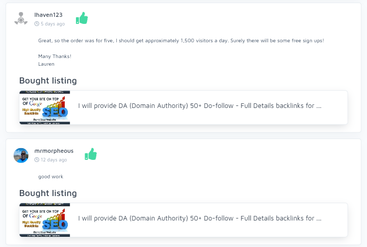Click lhaven123's default avatar icon
The image size is (367, 247).
[x=21, y=18]
